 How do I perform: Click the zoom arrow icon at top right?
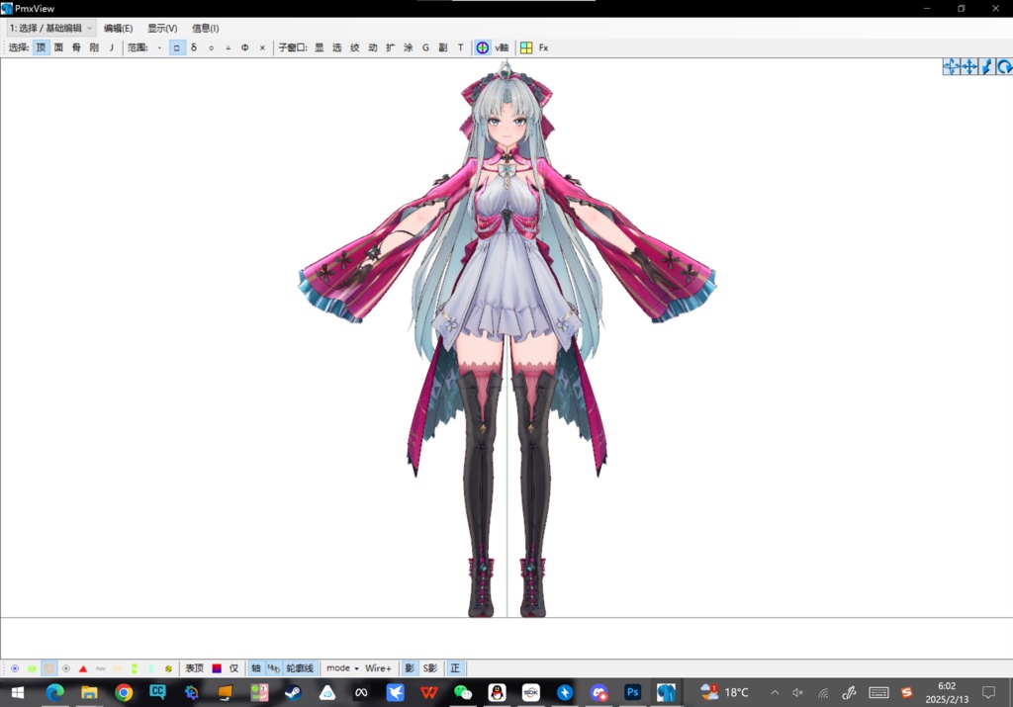click(985, 66)
